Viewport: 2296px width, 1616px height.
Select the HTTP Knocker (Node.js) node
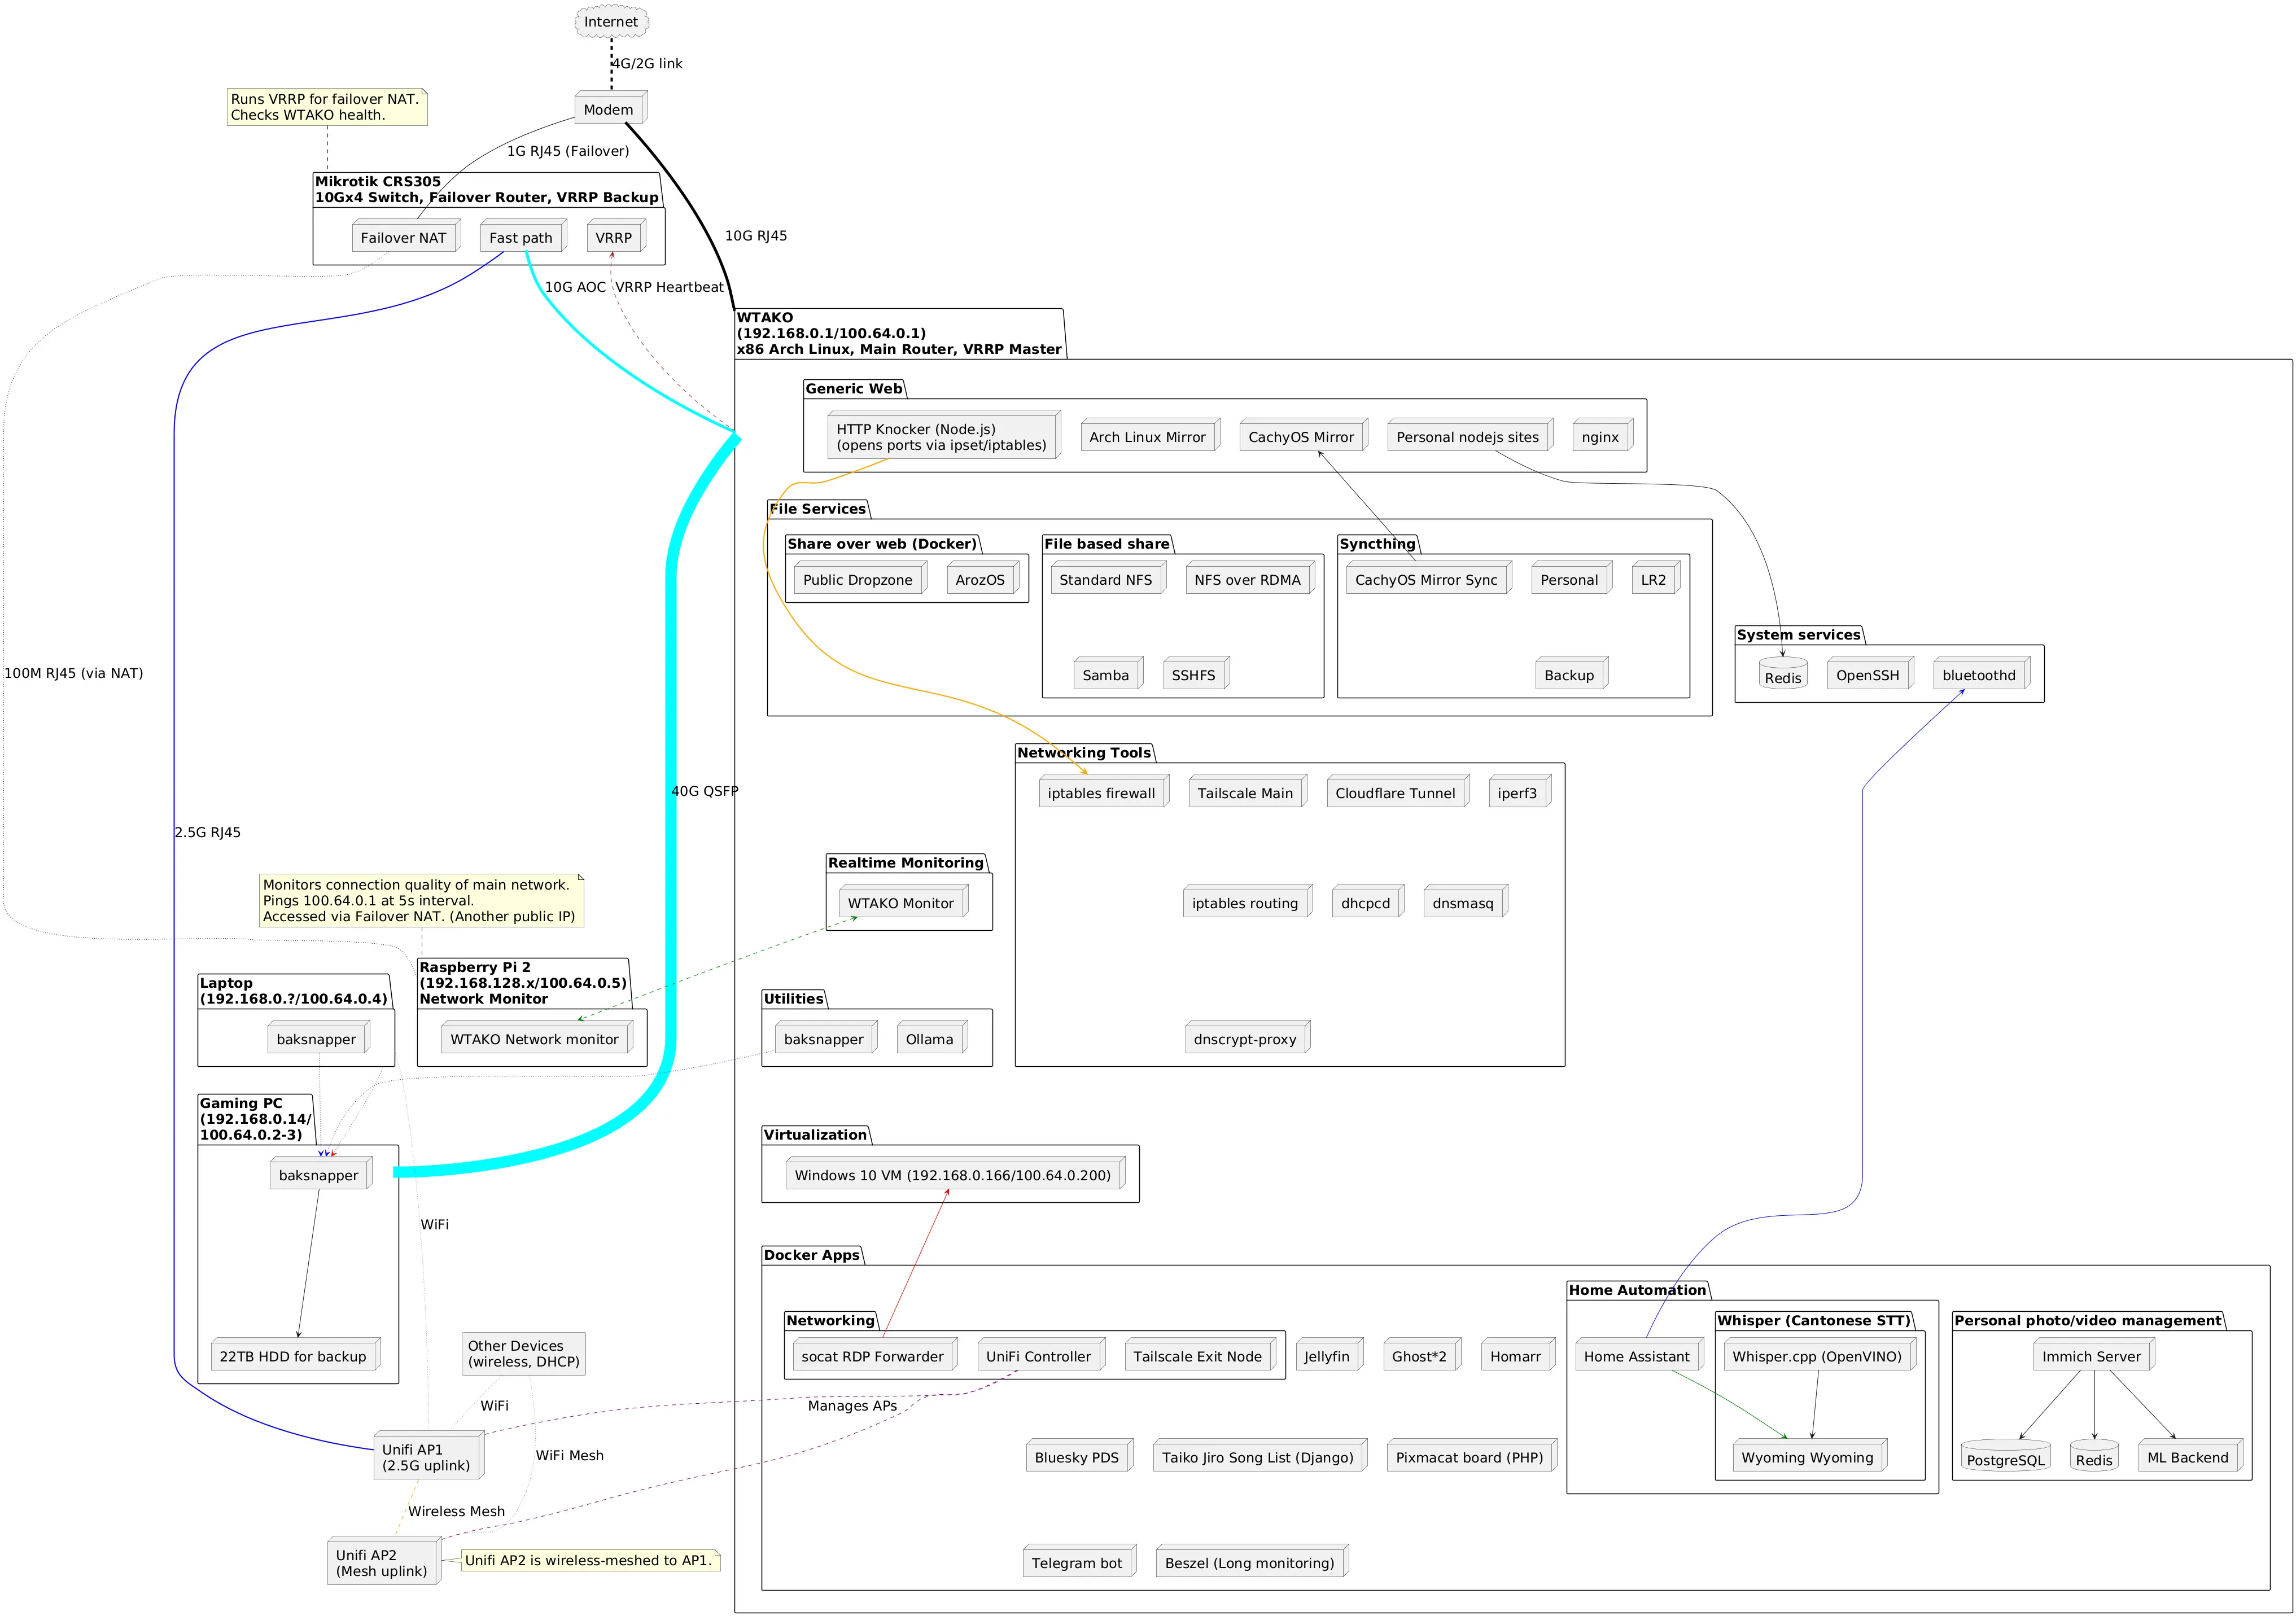[944, 435]
